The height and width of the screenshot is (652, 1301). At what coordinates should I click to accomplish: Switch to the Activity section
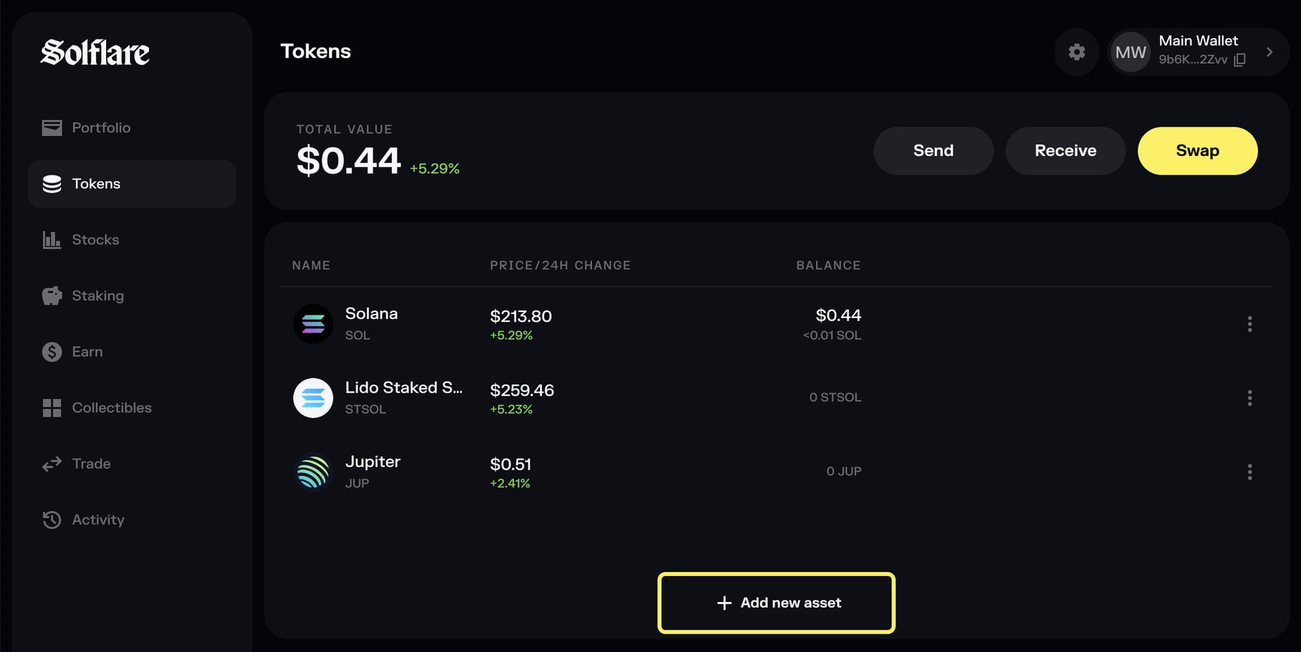pos(98,519)
